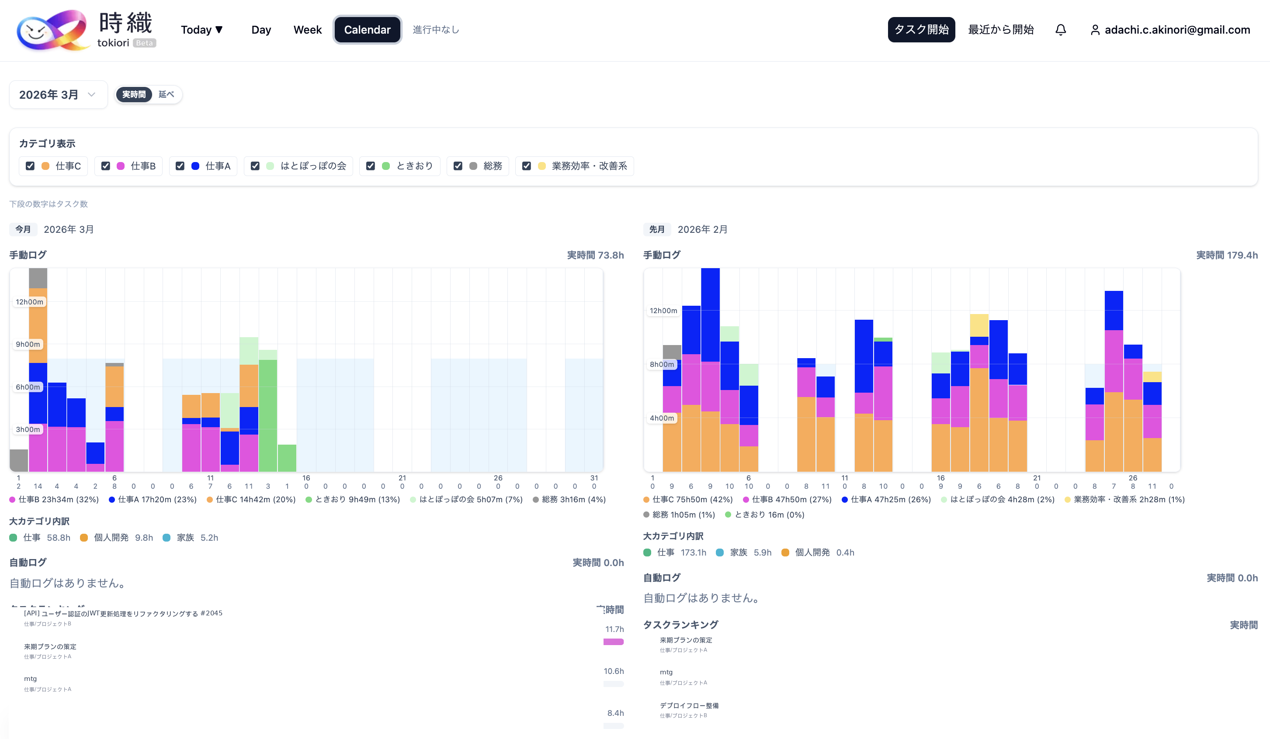This screenshot has height=739, width=1270.
Task: Click the magenta 仕事B legend dot in the March chart
Action: click(12, 500)
